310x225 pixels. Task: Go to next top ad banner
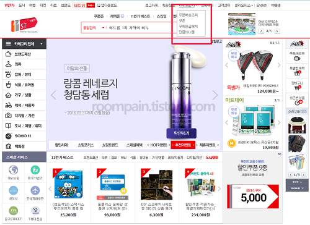[277, 31]
